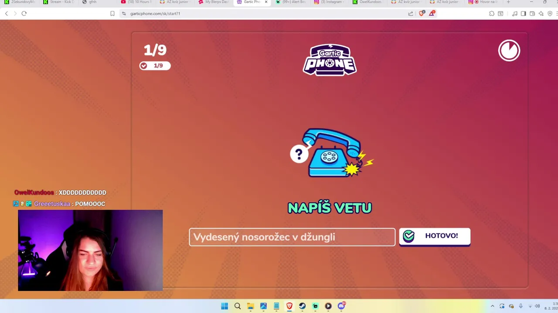The image size is (558, 313).
Task: Open the sidebar panel icon
Action: coord(523,13)
